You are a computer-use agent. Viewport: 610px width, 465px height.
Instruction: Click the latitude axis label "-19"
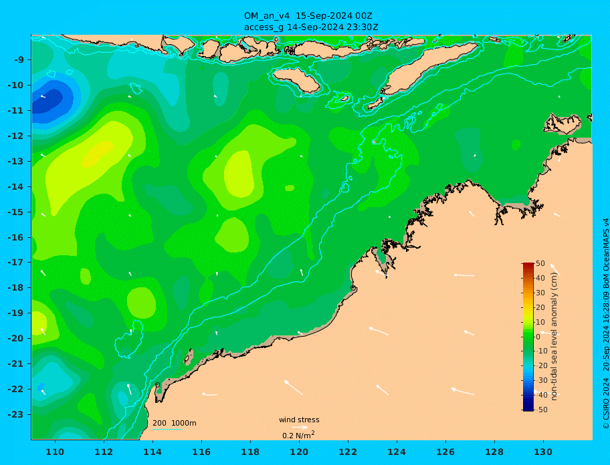[15, 313]
